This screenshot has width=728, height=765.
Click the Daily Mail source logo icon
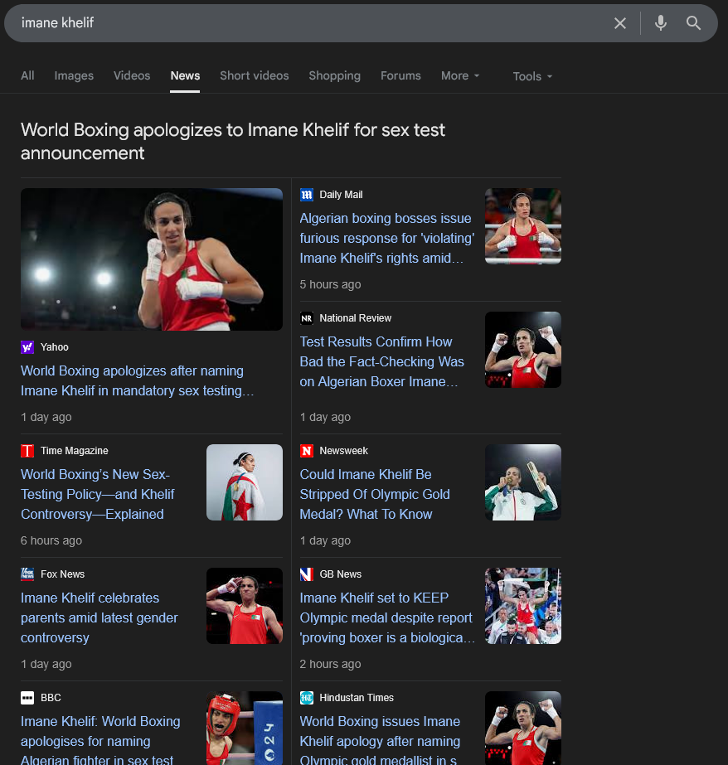tap(307, 195)
